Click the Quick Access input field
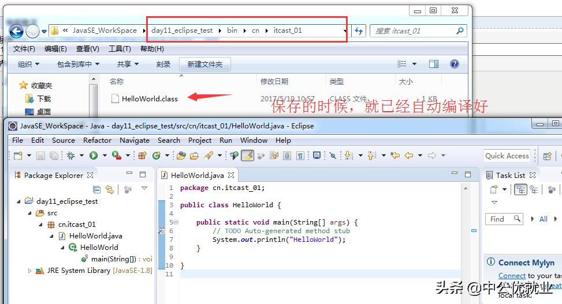The image size is (562, 304). (507, 156)
